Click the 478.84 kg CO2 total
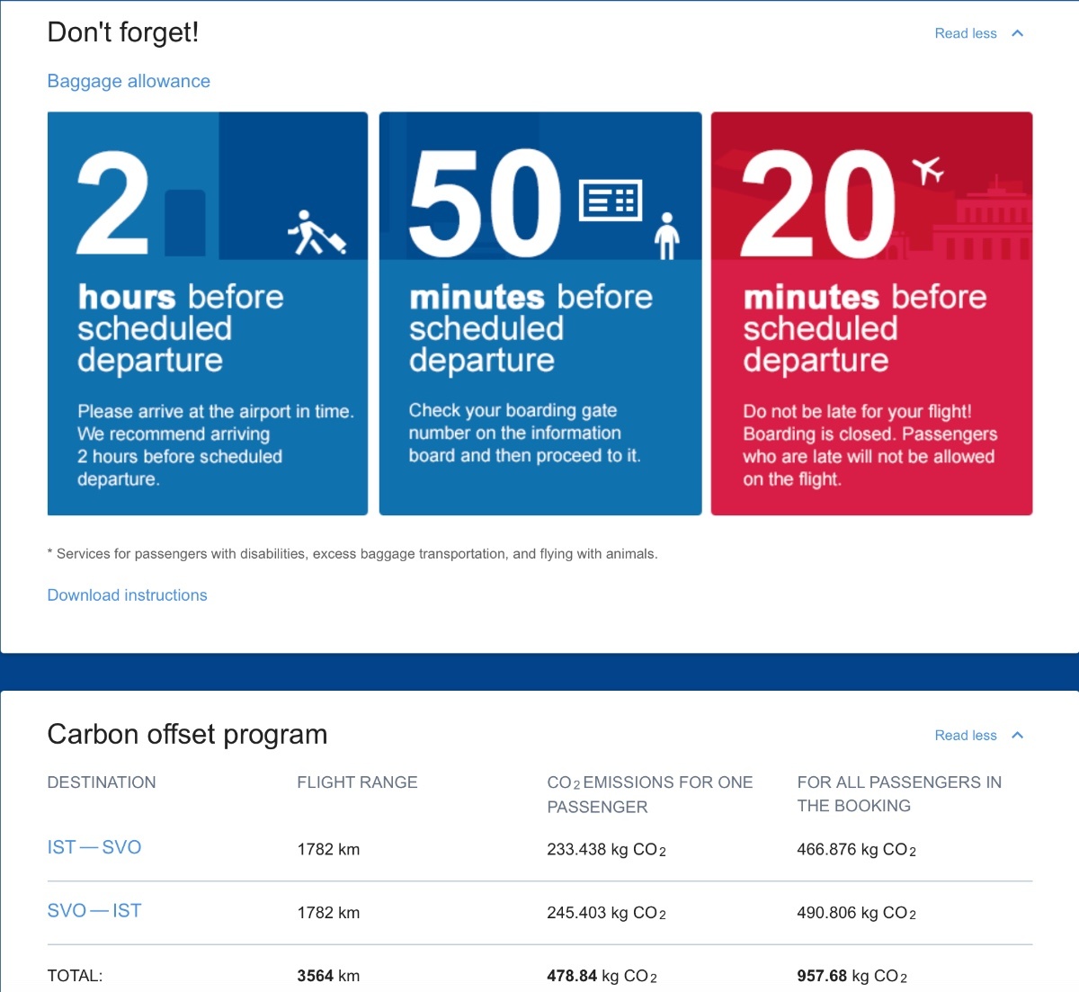 [602, 976]
